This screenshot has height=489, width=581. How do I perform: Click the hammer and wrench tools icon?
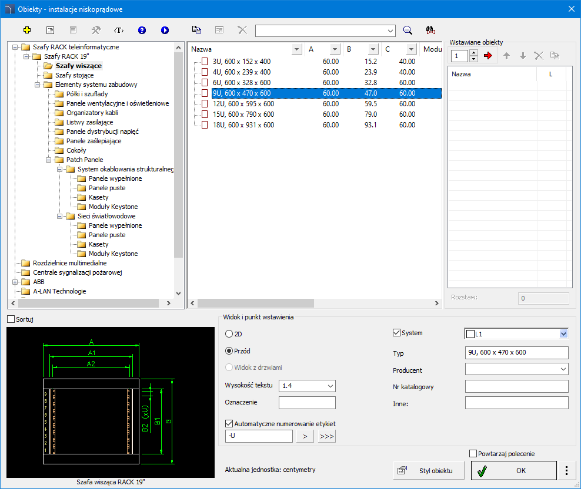[x=96, y=30]
